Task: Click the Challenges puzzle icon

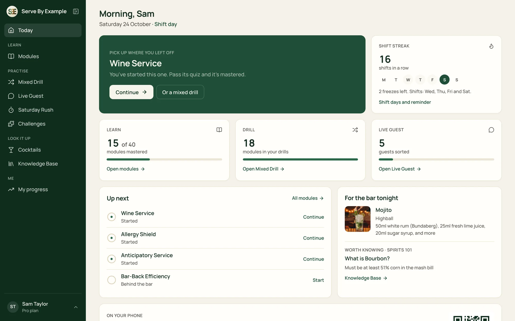Action: pyautogui.click(x=11, y=124)
